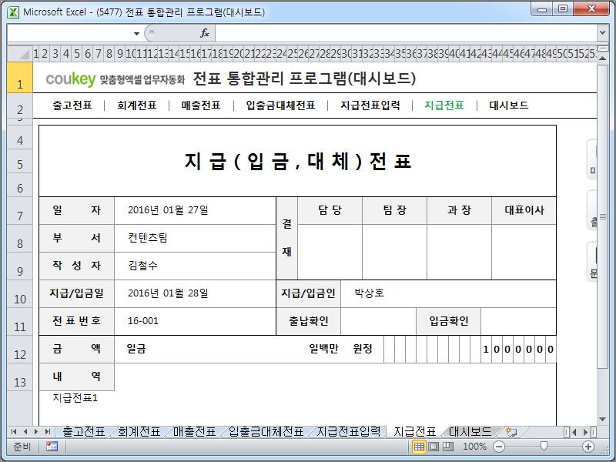Image resolution: width=616 pixels, height=462 pixels.
Task: Click the Excel application icon in title bar
Action: [x=13, y=12]
